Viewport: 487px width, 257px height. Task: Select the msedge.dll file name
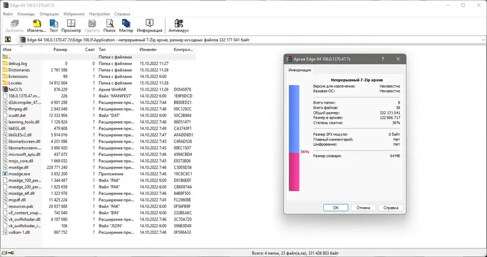[x=19, y=167]
